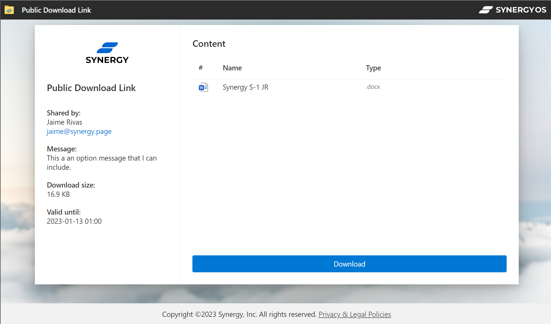The image size is (551, 324).
Task: Click the Valid until label
Action: [x=64, y=212]
